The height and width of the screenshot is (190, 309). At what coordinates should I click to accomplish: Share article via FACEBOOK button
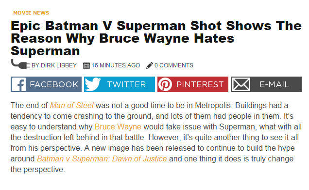46,84
